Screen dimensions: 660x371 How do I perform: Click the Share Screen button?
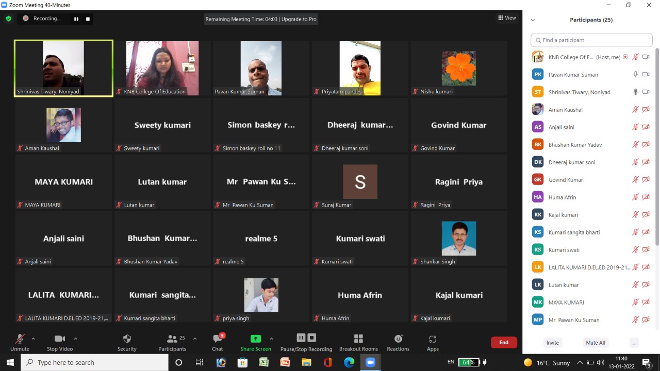[255, 342]
